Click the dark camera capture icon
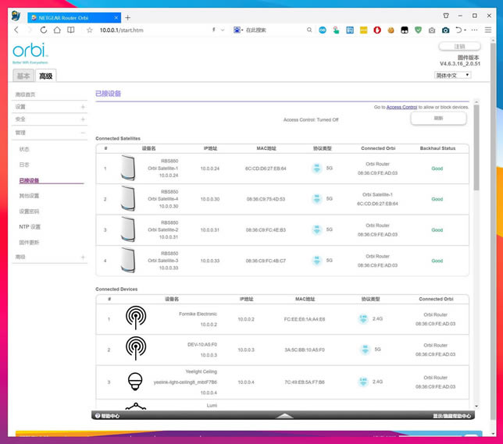Image resolution: width=503 pixels, height=444 pixels. (x=445, y=30)
